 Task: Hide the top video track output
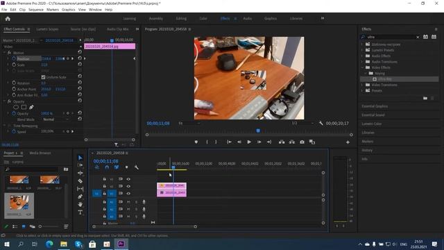(x=128, y=179)
